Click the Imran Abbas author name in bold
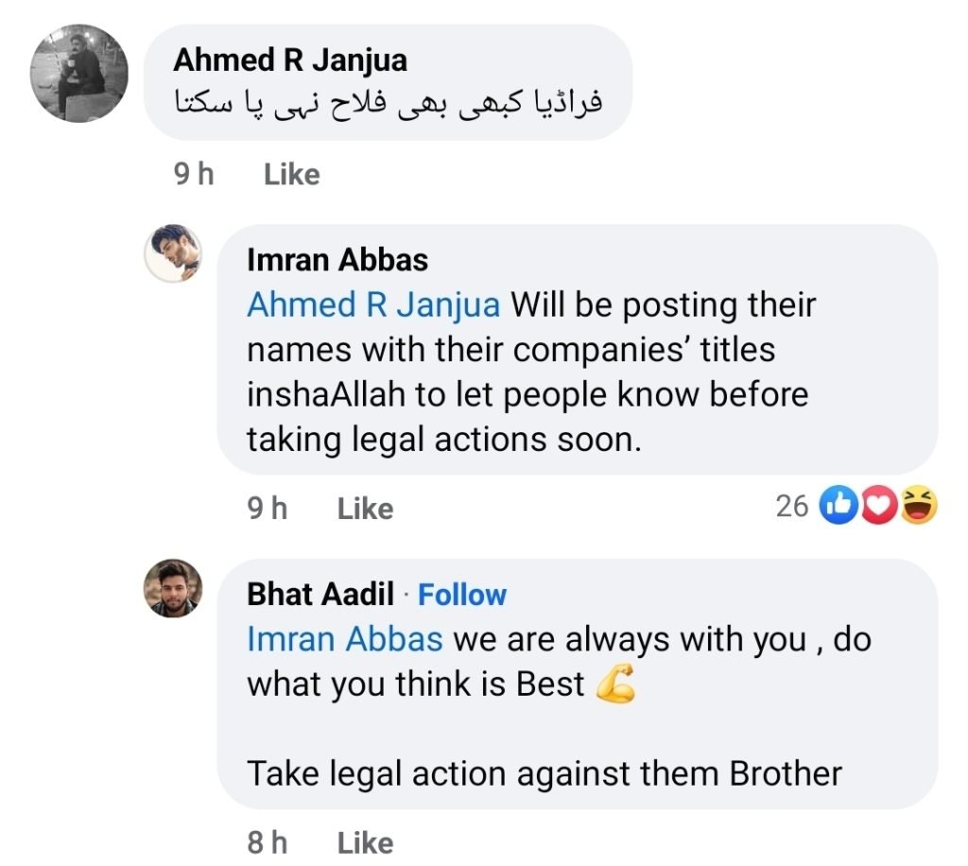This screenshot has height=866, width=968. 337,259
